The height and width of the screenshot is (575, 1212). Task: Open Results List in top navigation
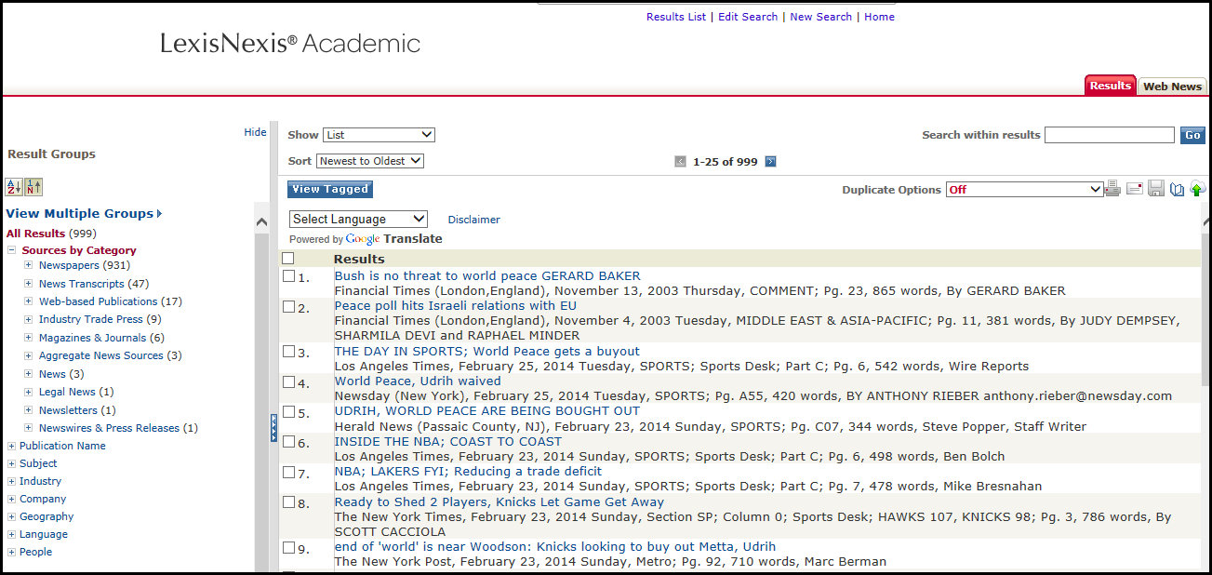676,17
